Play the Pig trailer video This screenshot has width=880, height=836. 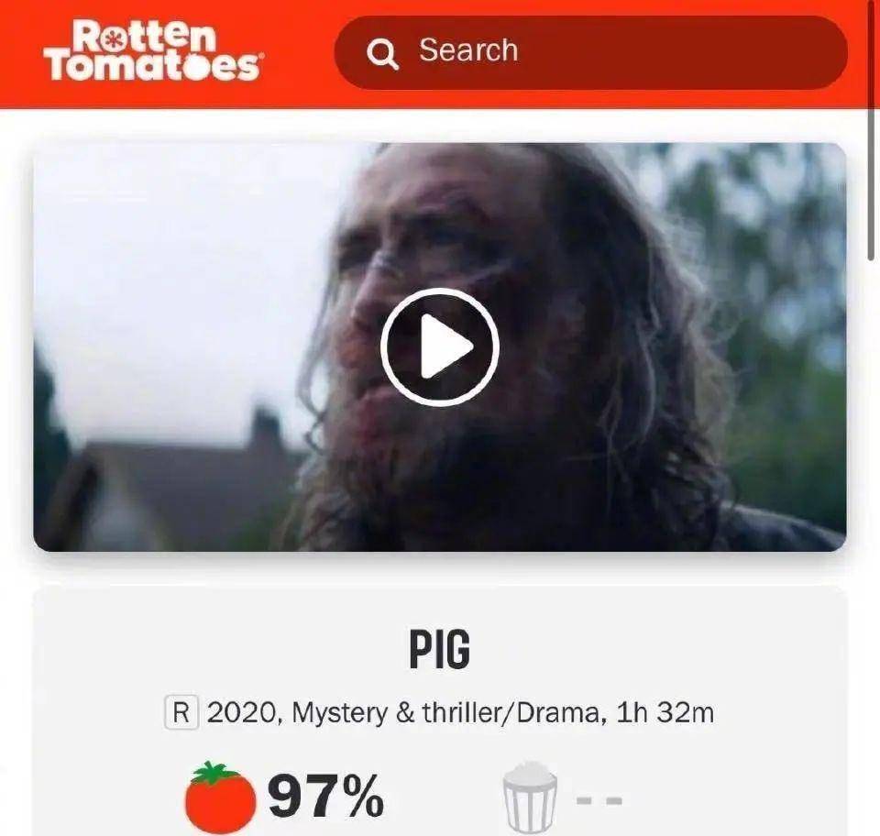coord(439,346)
